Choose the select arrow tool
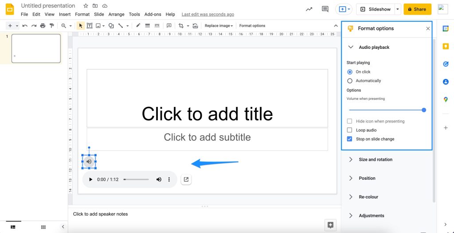 (x=81, y=26)
